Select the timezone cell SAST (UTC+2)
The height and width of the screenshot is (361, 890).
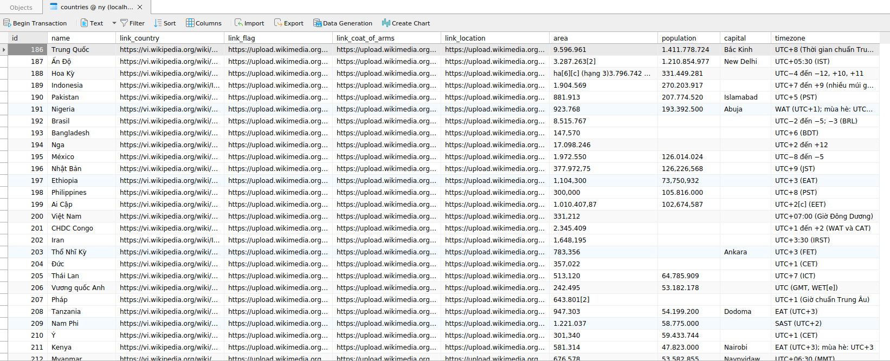pyautogui.click(x=825, y=323)
